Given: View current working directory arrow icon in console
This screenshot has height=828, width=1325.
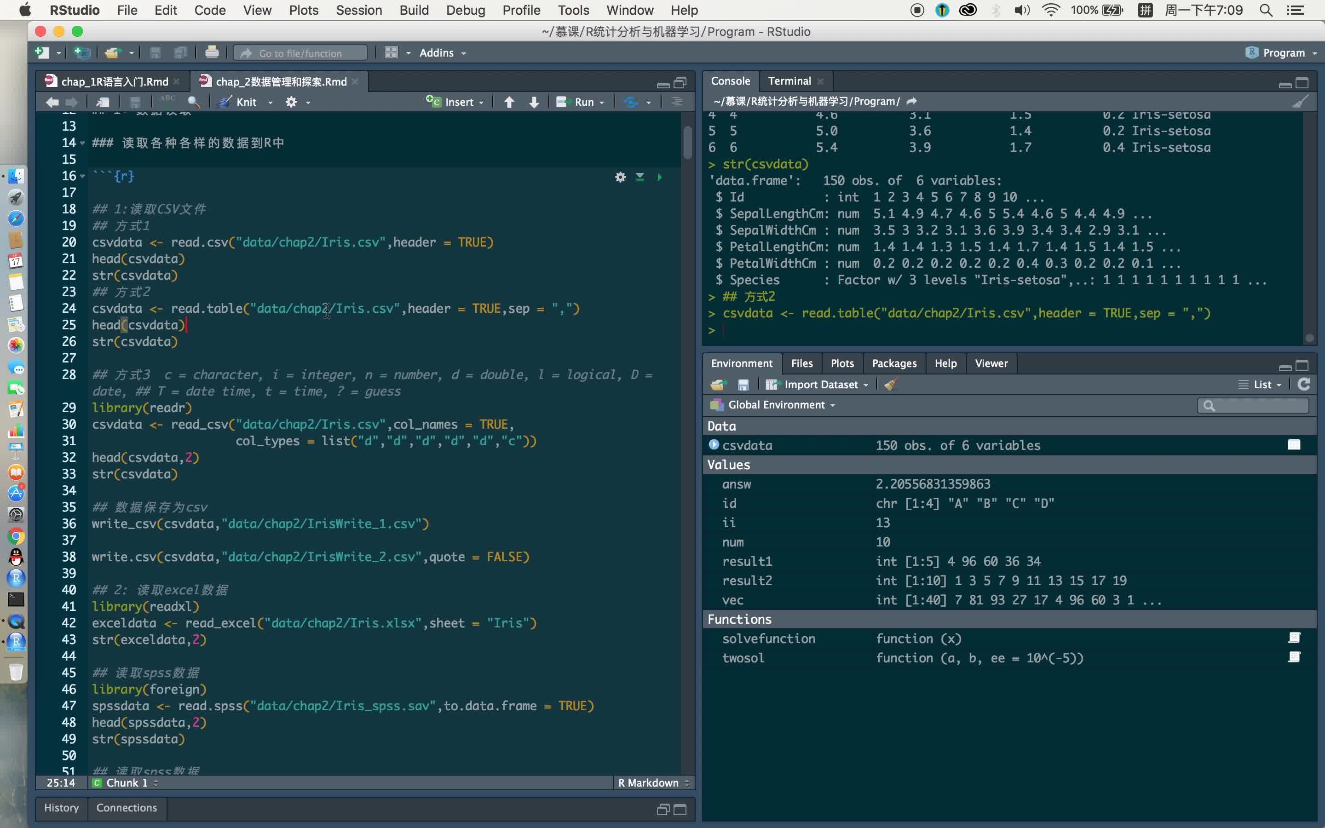Looking at the screenshot, I should coord(911,101).
